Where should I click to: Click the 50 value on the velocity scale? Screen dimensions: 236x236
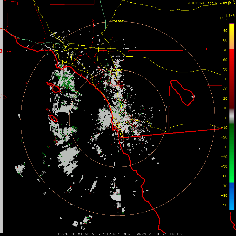(225, 69)
